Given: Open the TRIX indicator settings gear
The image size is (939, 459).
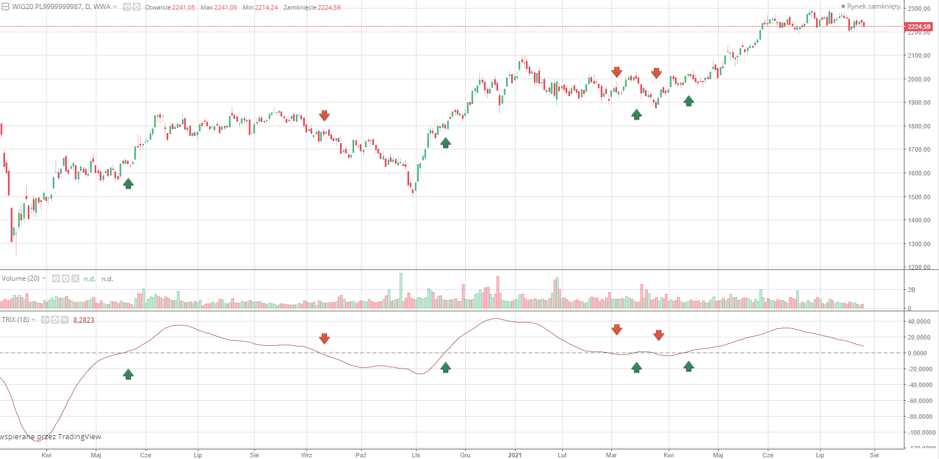Looking at the screenshot, I should click(x=55, y=320).
